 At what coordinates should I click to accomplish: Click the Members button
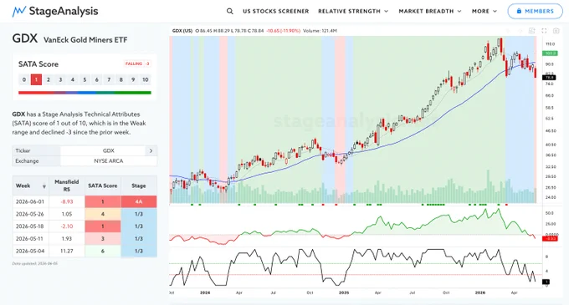(x=535, y=11)
